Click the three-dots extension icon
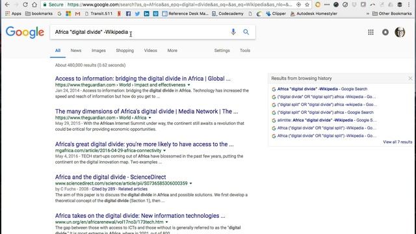 coord(327,5)
